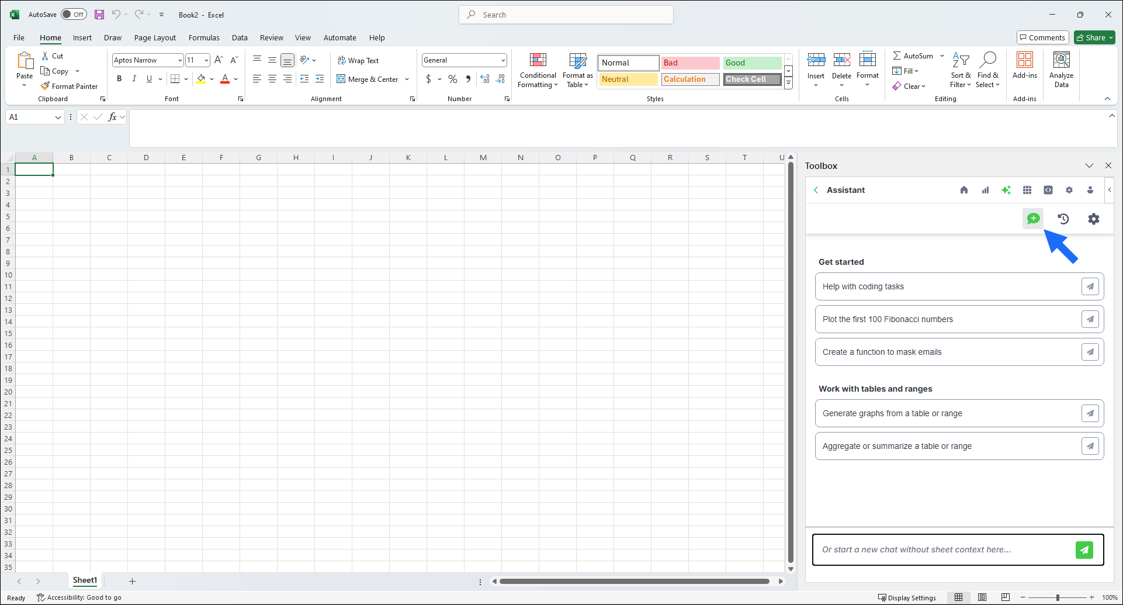Open the Formulas ribbon tab
This screenshot has width=1123, height=605.
pyautogui.click(x=204, y=37)
